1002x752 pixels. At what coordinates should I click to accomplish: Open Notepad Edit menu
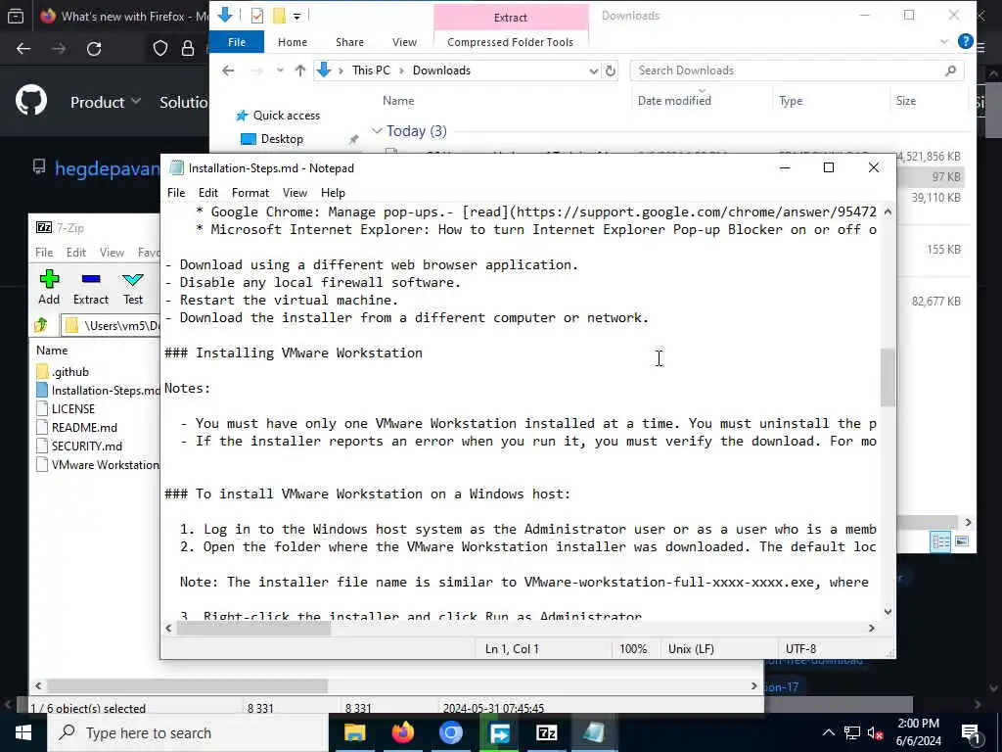tap(208, 193)
